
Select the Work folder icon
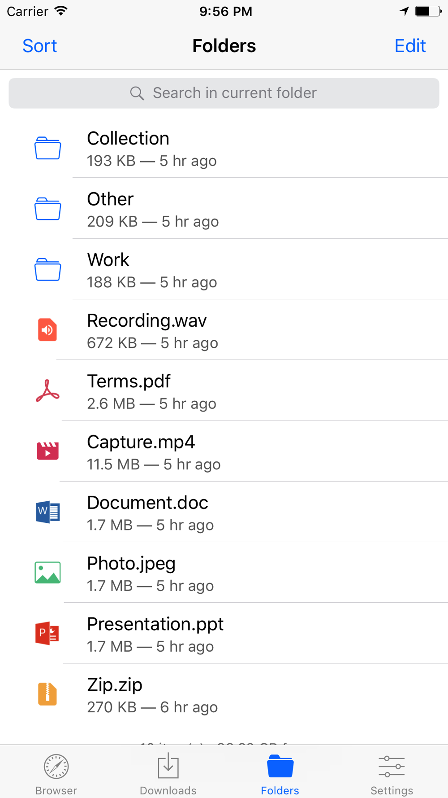47,269
